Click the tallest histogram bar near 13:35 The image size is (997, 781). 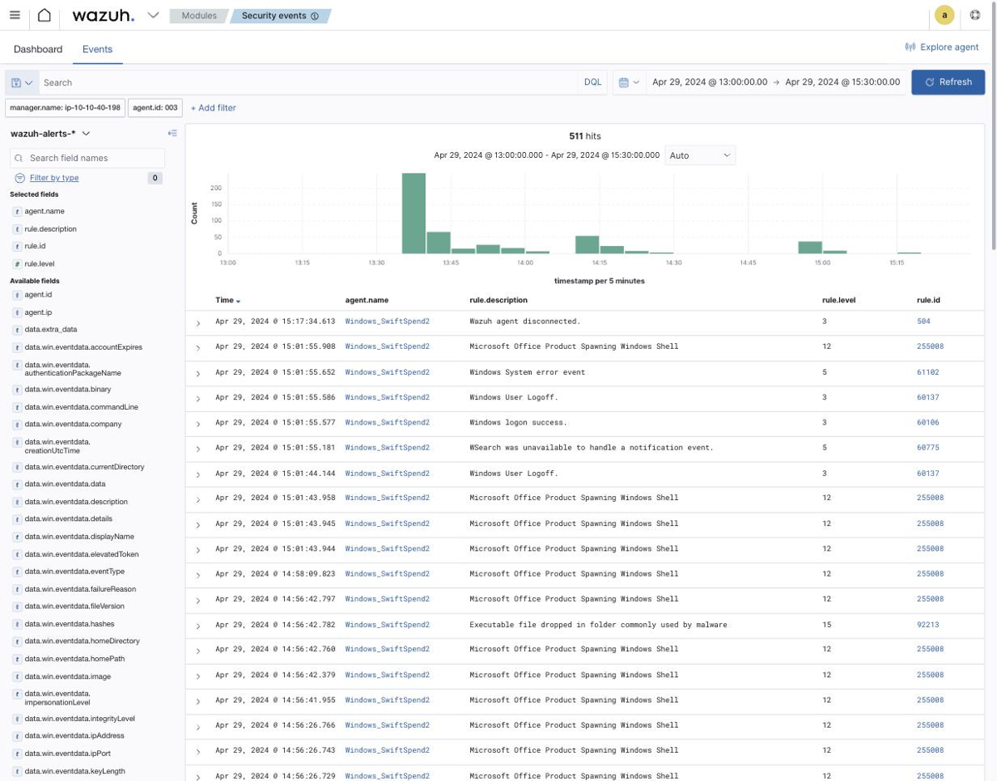coord(414,213)
